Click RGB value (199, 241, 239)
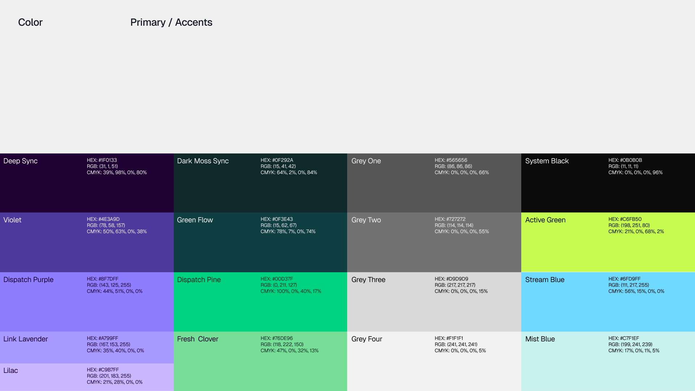695x391 pixels. point(637,344)
